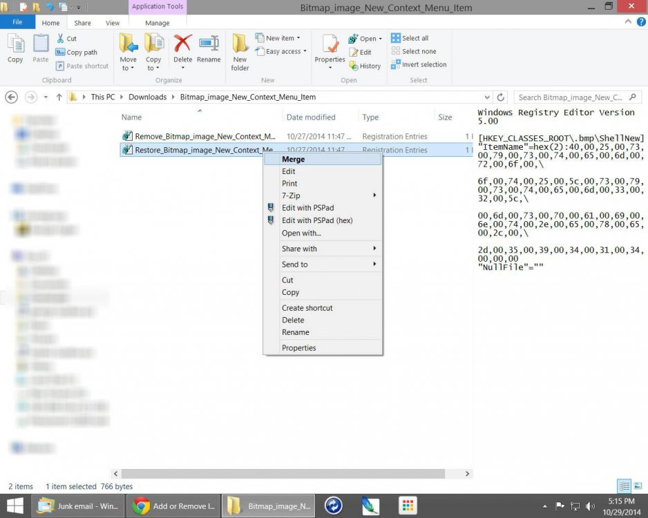Click Downloads in the address breadcrumb
Viewport: 648px width, 518px height.
coord(148,97)
